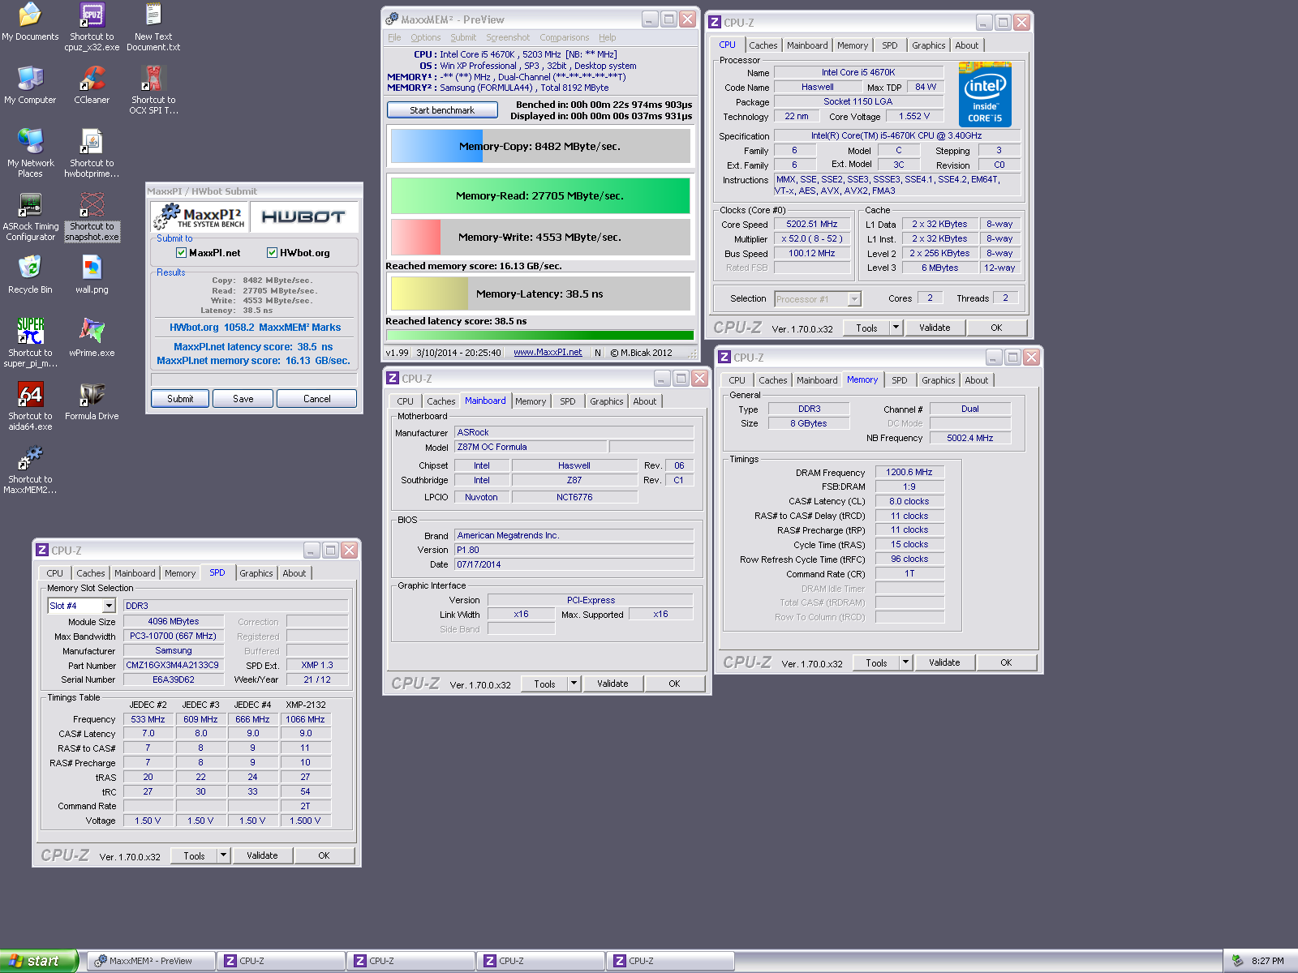Open the File menu in MaxxMEM²
The image size is (1298, 973).
click(394, 37)
